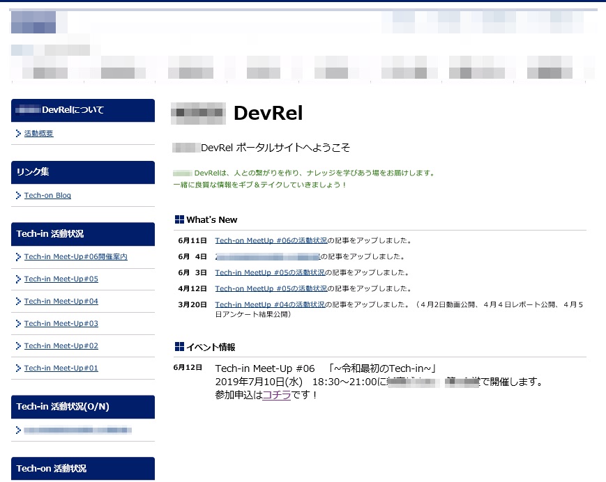The image size is (606, 482).
Task: Open Tech-in Meet-Up#02 sidebar link
Action: click(x=61, y=345)
